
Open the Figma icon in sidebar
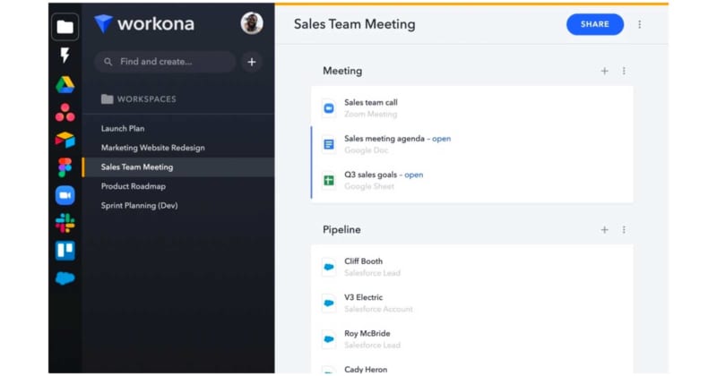coord(65,167)
